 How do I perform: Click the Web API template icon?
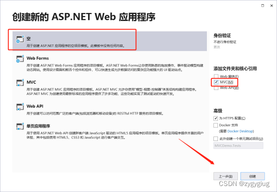tap(20, 107)
